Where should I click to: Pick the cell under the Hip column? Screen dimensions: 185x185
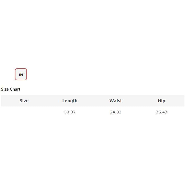pos(161,112)
